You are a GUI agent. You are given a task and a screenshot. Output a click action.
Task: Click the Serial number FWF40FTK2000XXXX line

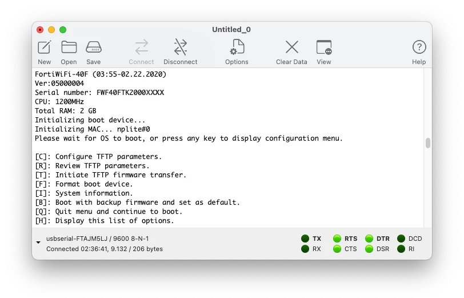(x=99, y=93)
